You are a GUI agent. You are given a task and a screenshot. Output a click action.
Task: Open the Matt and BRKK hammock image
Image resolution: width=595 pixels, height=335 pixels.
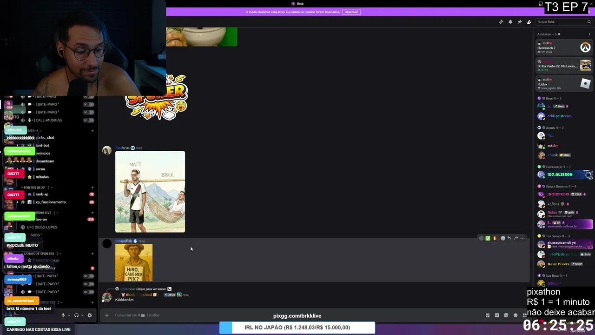(150, 192)
